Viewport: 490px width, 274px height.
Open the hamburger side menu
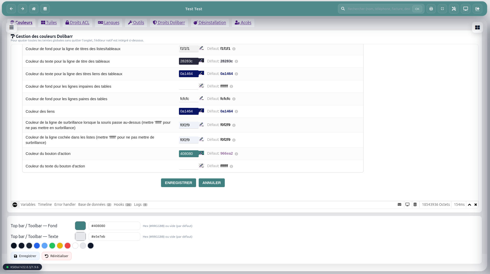click(12, 27)
